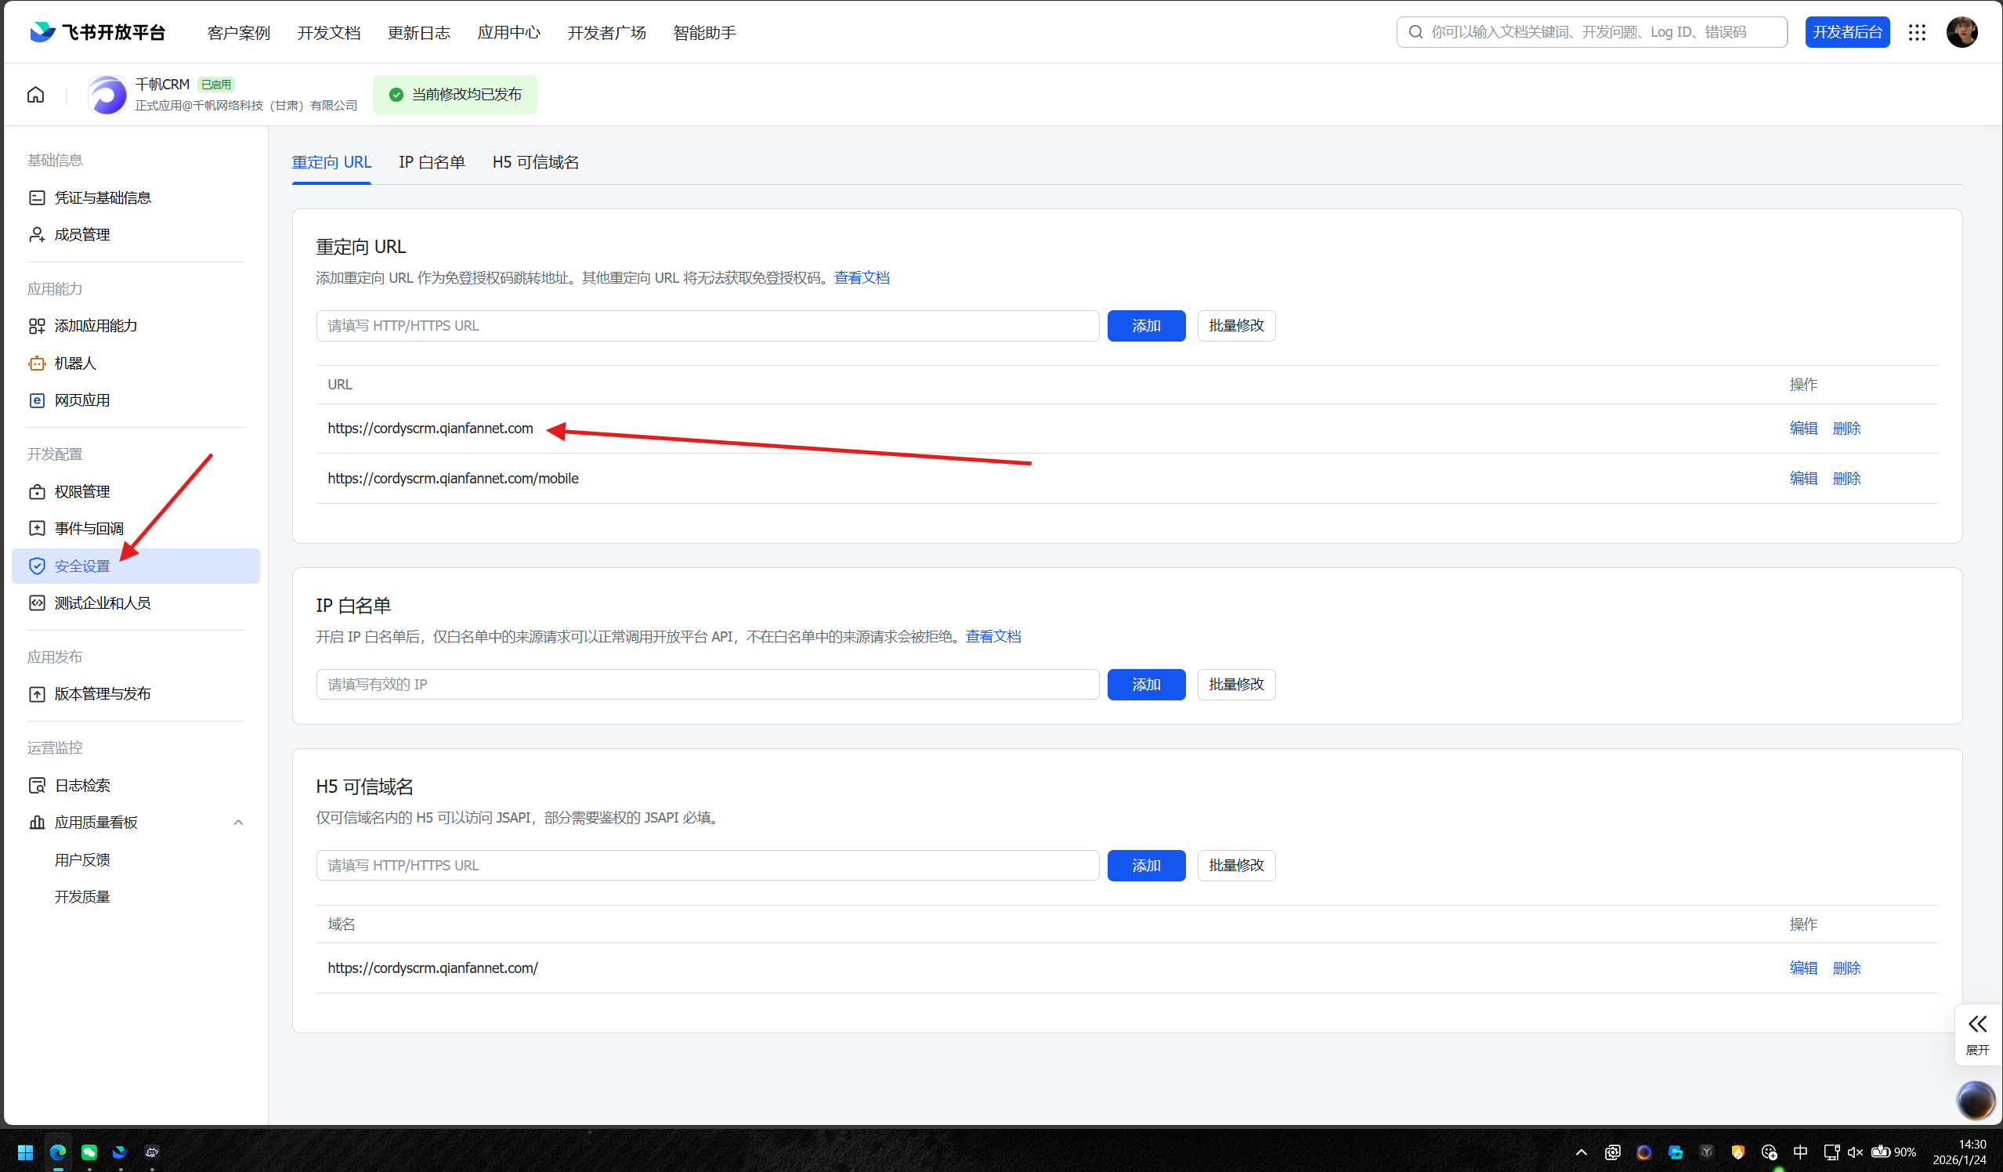Expand the side panel with 展开

1977,1033
